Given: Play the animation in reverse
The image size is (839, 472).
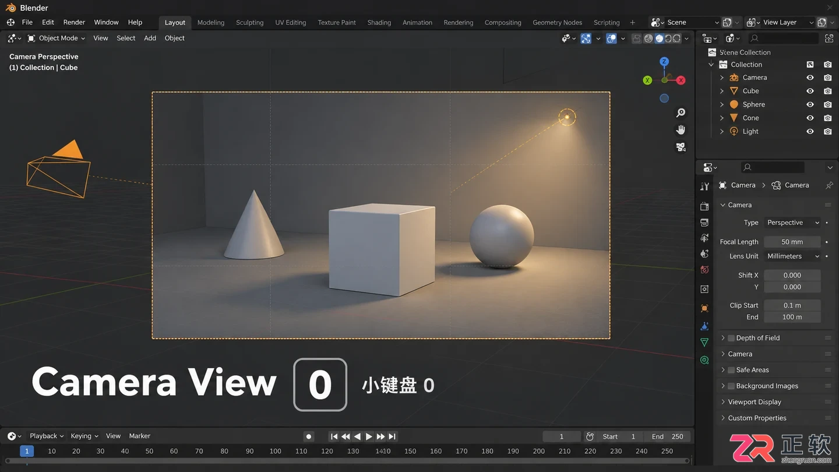Looking at the screenshot, I should click(x=357, y=436).
